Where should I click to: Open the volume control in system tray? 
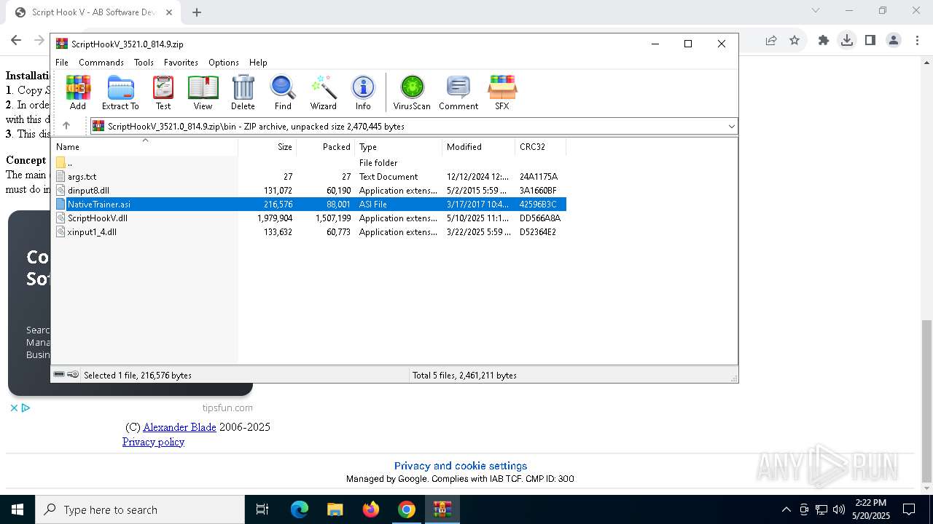pos(839,509)
